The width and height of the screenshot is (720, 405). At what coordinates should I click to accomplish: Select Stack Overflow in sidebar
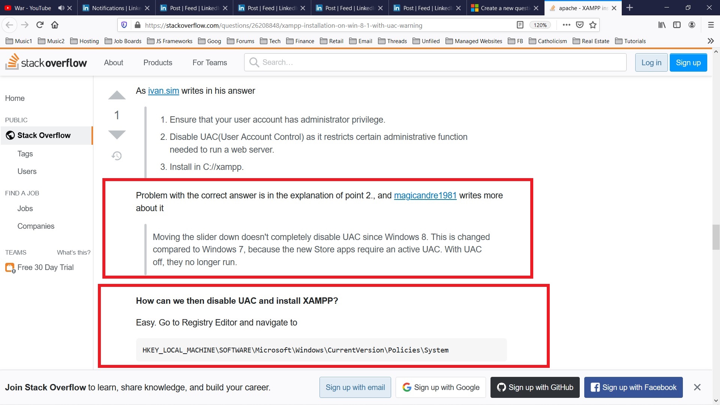(46, 135)
